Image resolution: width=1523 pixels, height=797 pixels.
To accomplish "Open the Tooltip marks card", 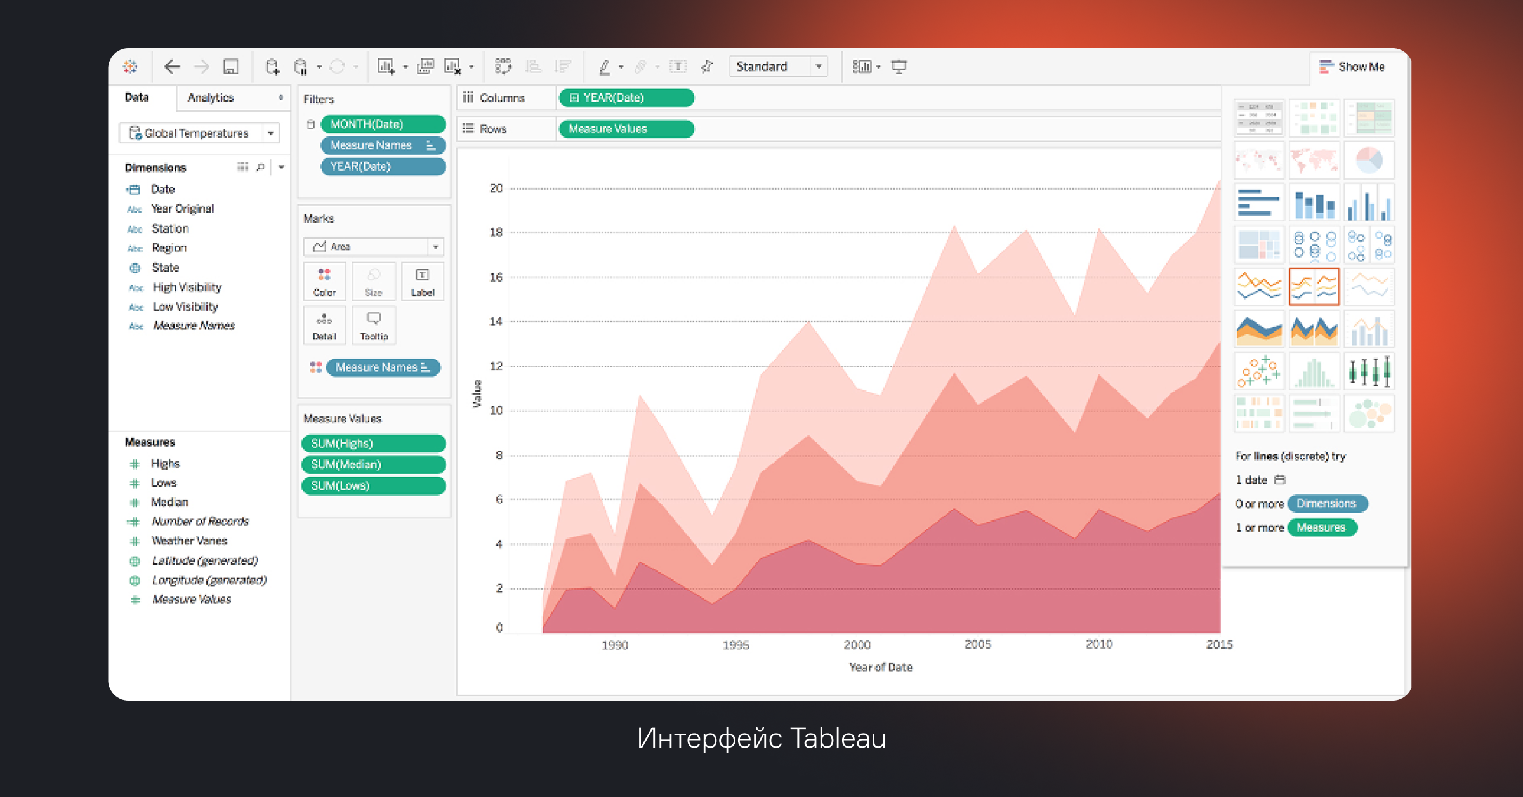I will (x=374, y=326).
